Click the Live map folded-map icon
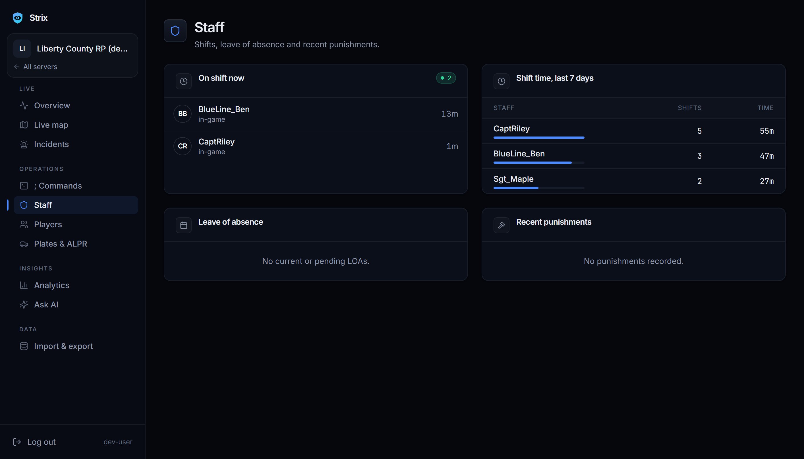The image size is (804, 459). tap(24, 125)
